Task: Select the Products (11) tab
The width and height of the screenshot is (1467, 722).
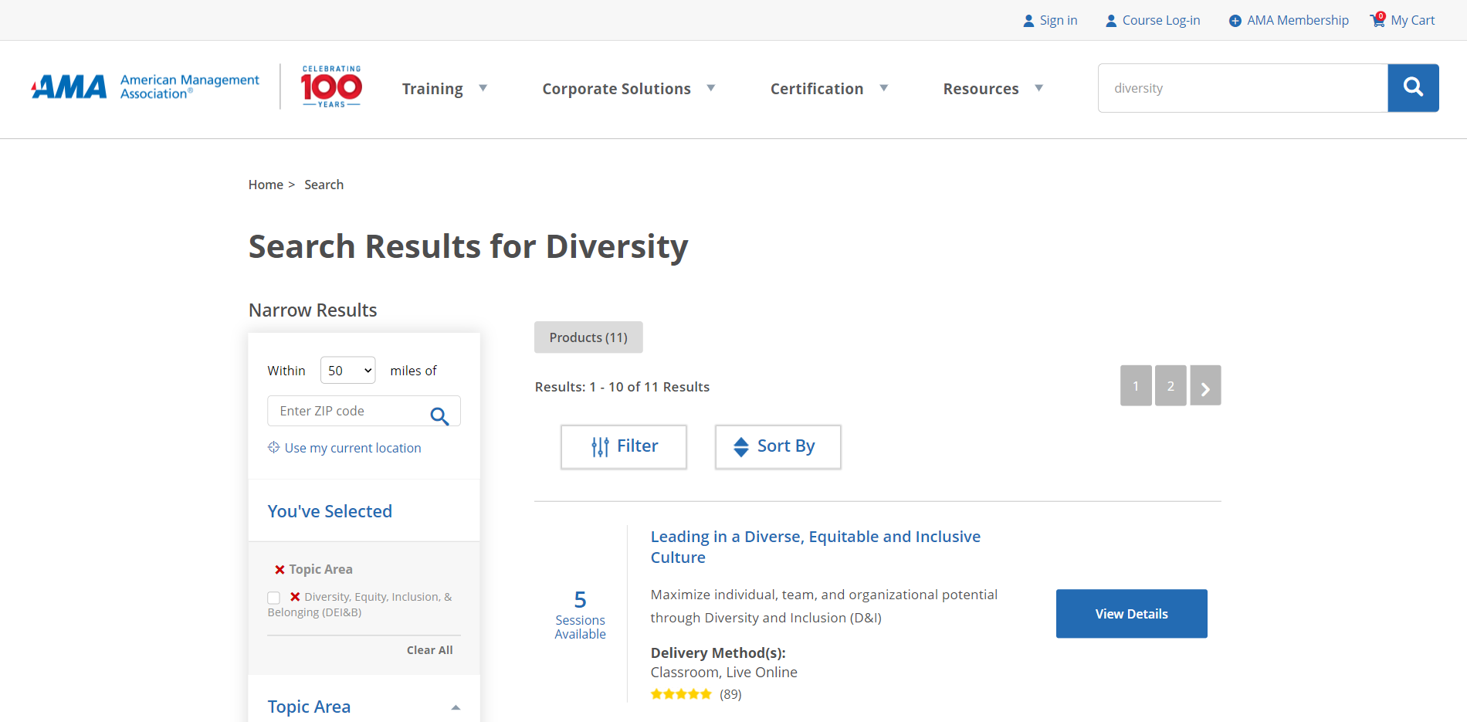Action: click(x=588, y=337)
